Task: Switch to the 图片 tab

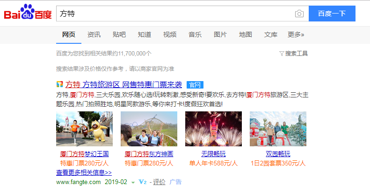Action: click(x=220, y=34)
